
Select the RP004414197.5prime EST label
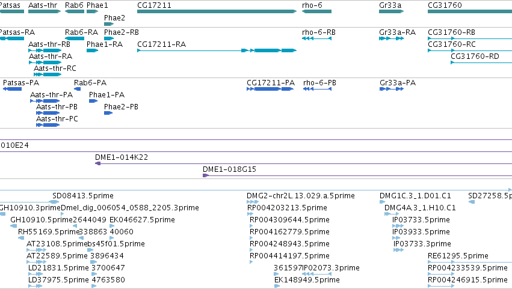(x=289, y=256)
